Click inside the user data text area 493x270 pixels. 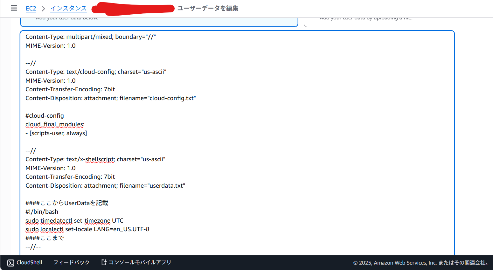[x=237, y=142]
